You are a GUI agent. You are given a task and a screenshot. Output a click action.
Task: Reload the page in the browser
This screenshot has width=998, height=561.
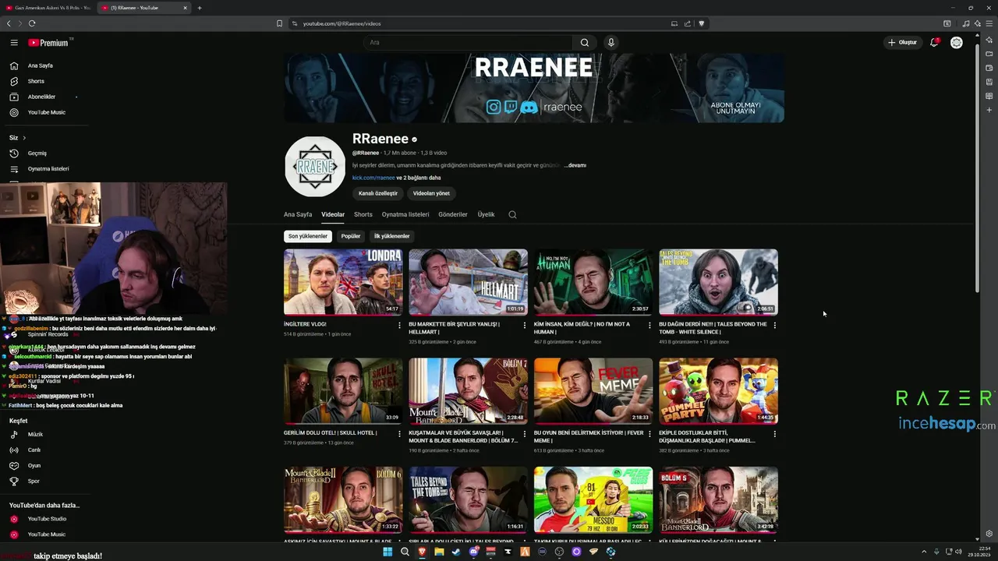[x=32, y=23]
